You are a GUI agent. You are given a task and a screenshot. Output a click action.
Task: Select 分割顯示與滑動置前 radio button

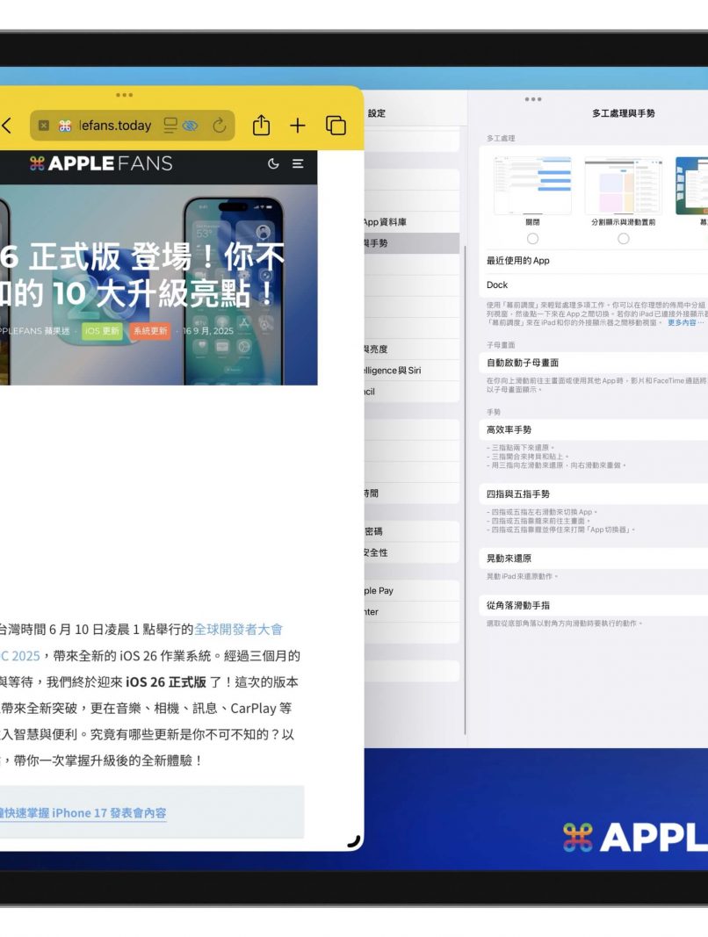click(623, 239)
